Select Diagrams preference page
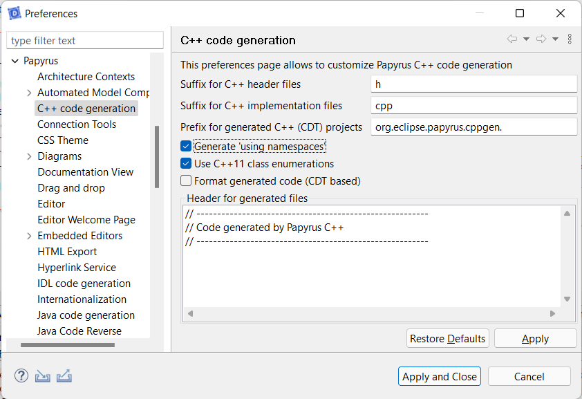 point(59,157)
